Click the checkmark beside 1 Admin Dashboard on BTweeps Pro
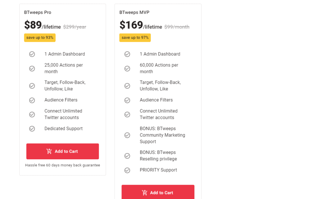 (32, 54)
